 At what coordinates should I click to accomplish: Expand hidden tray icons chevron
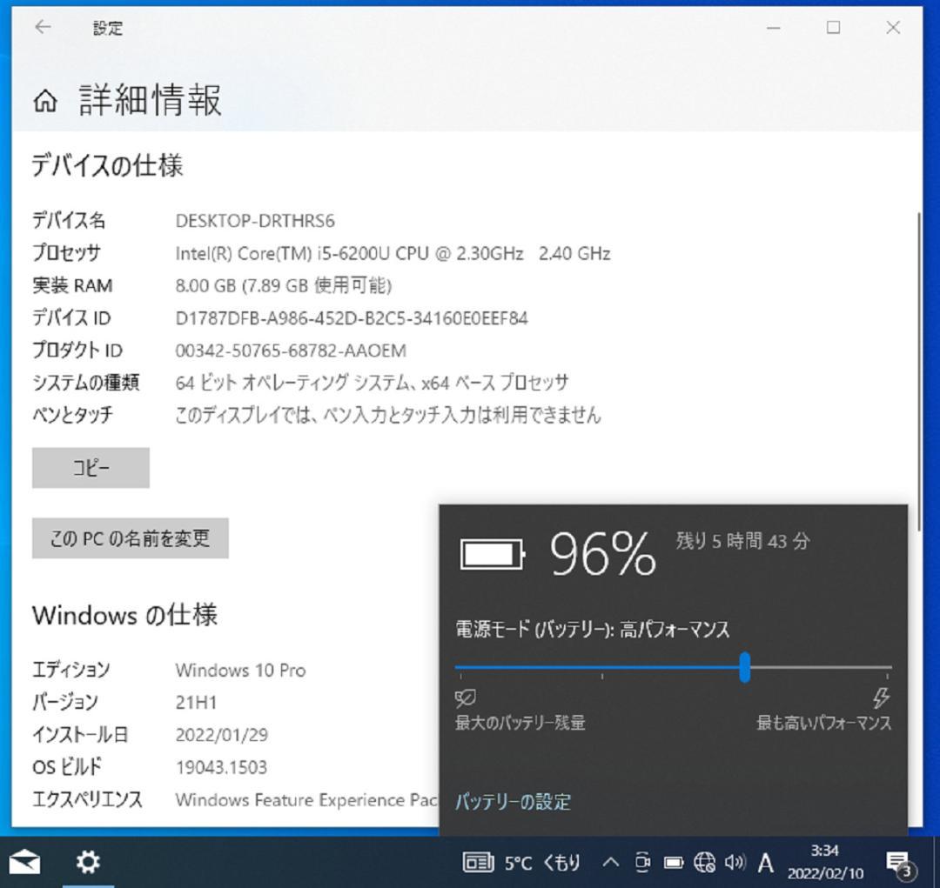610,863
